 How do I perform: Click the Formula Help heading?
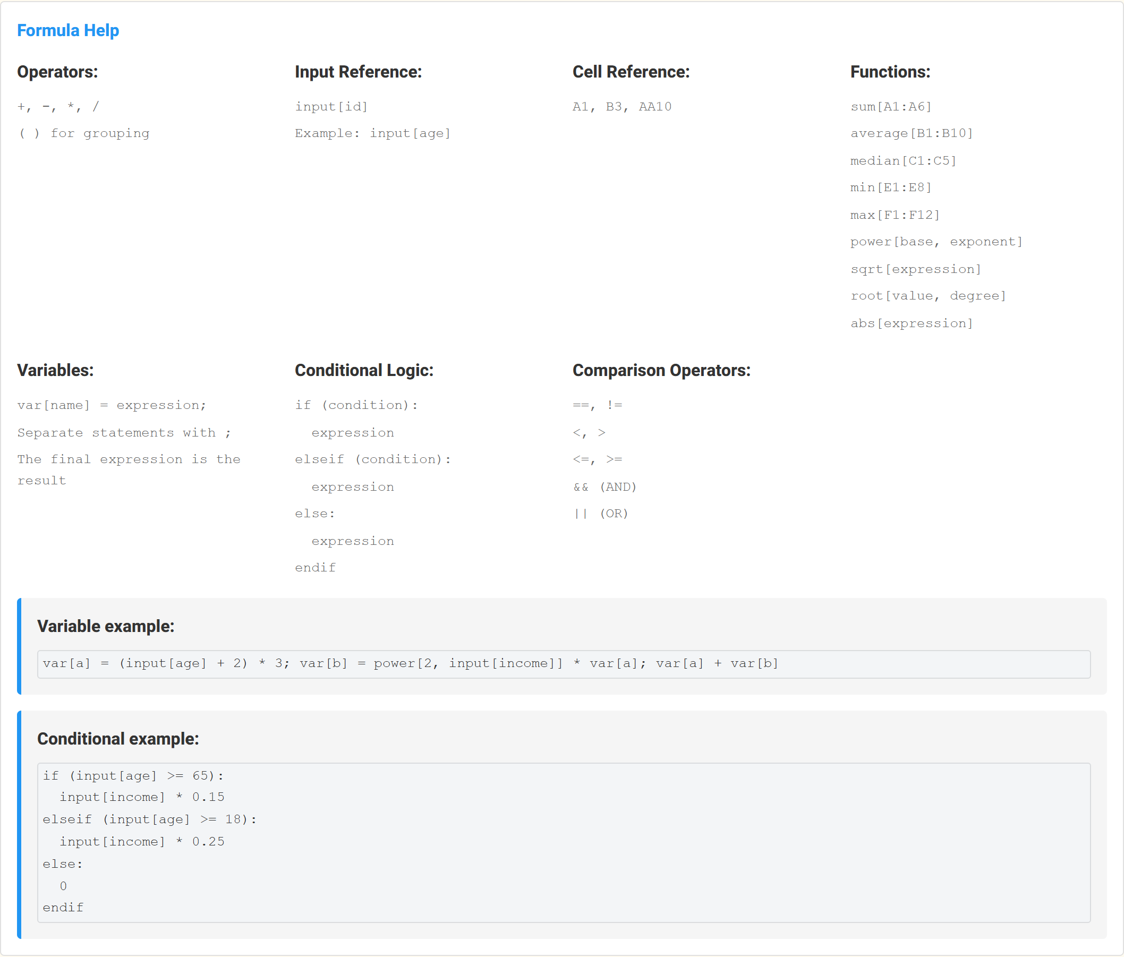(68, 30)
